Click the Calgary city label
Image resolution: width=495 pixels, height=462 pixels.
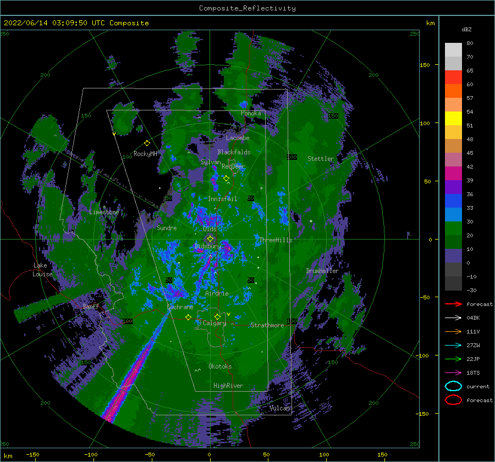click(x=215, y=323)
